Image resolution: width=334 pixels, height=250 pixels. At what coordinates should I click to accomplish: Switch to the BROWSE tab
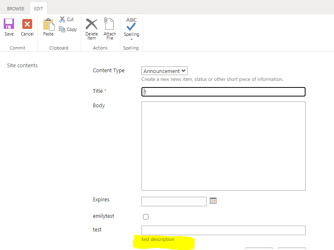[16, 9]
